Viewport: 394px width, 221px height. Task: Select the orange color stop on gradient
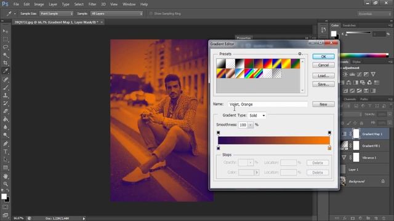pyautogui.click(x=329, y=148)
